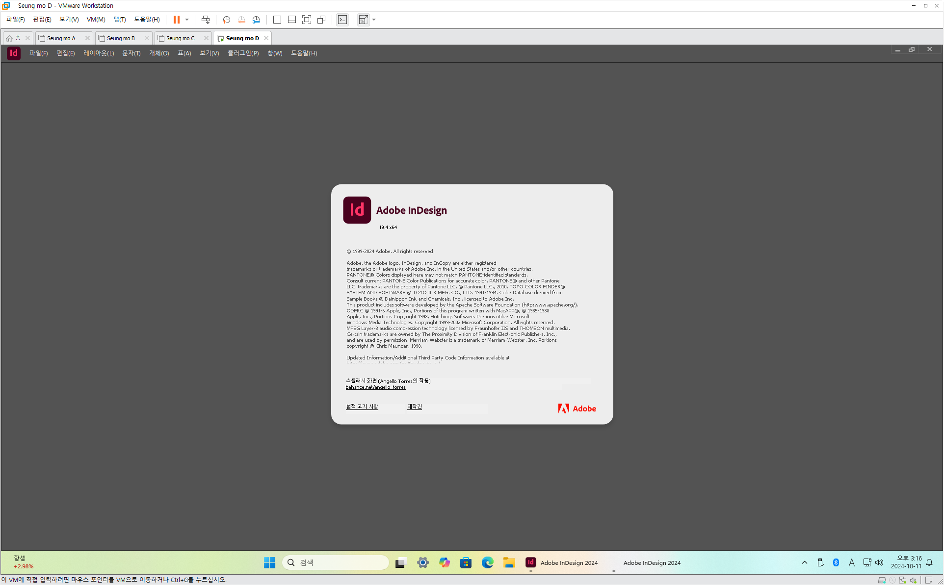Open the snapshot manager

(256, 20)
